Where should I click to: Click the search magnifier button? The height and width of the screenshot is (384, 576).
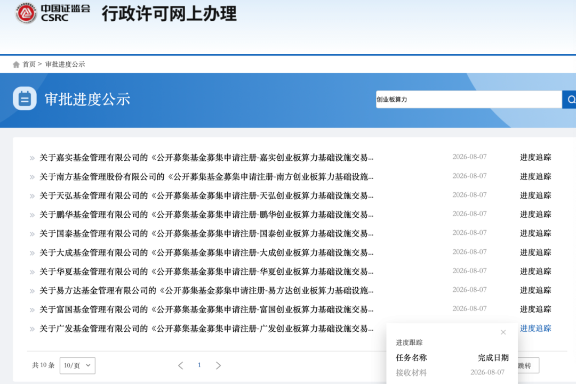pos(570,100)
